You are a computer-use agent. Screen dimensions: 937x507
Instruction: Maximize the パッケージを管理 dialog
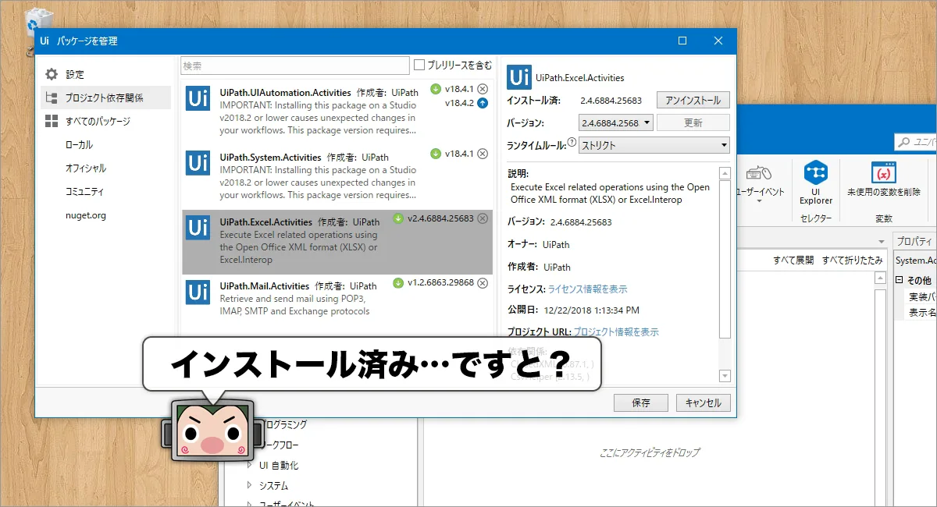[682, 41]
